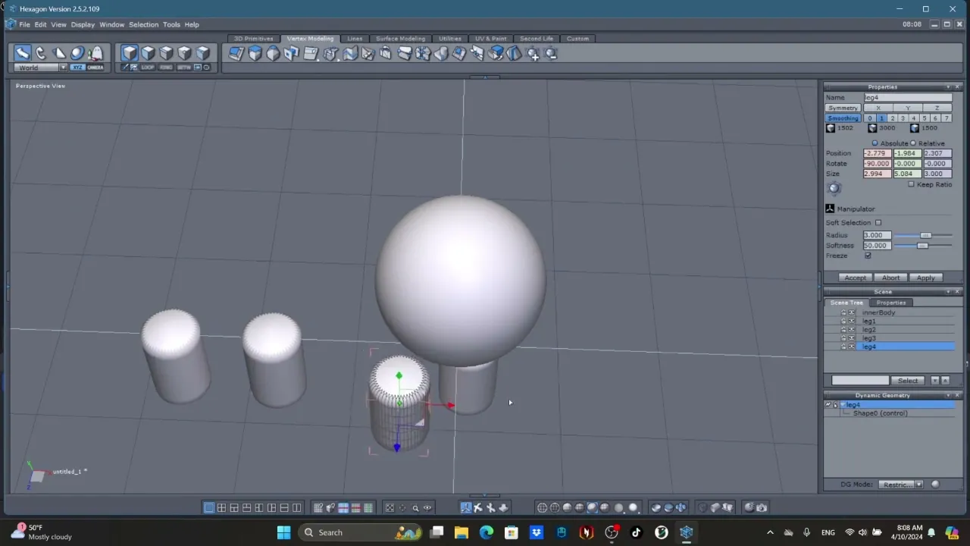Viewport: 970px width, 546px height.
Task: Toggle Symmetry on the Z axis
Action: click(937, 108)
